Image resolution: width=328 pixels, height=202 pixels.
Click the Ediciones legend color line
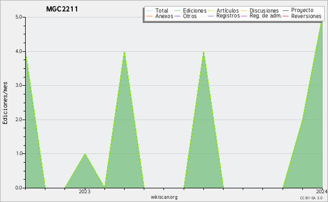click(x=177, y=11)
